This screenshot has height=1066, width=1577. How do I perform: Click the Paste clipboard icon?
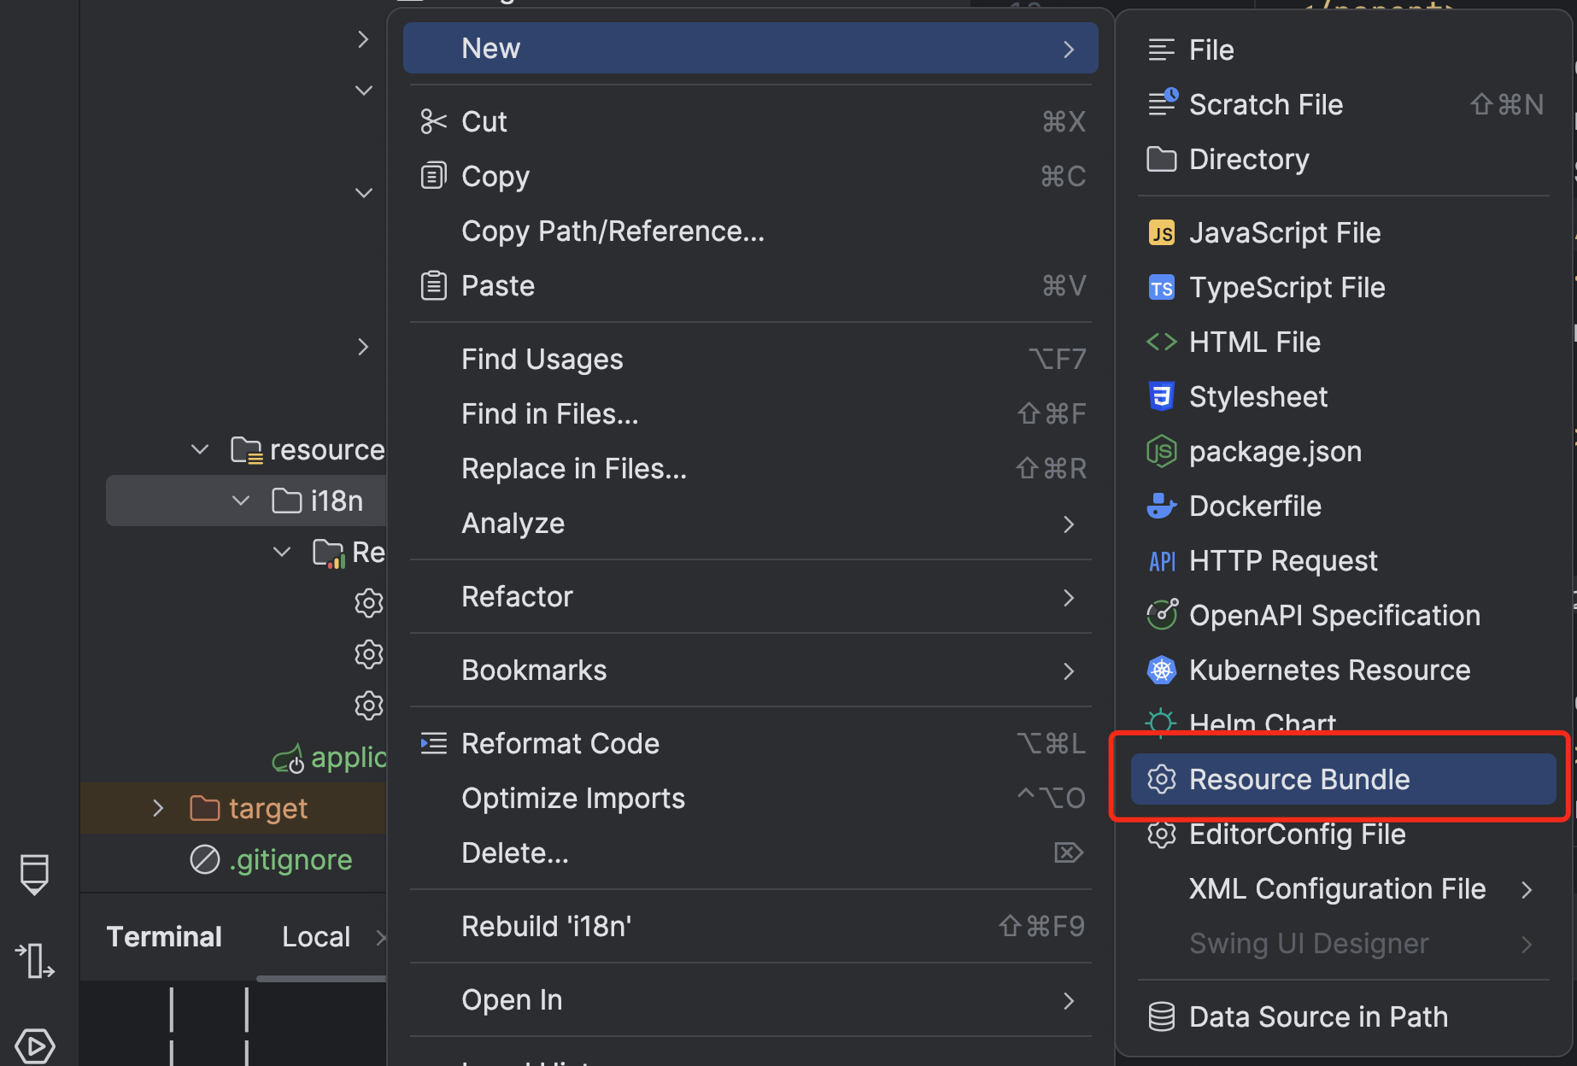pos(433,285)
